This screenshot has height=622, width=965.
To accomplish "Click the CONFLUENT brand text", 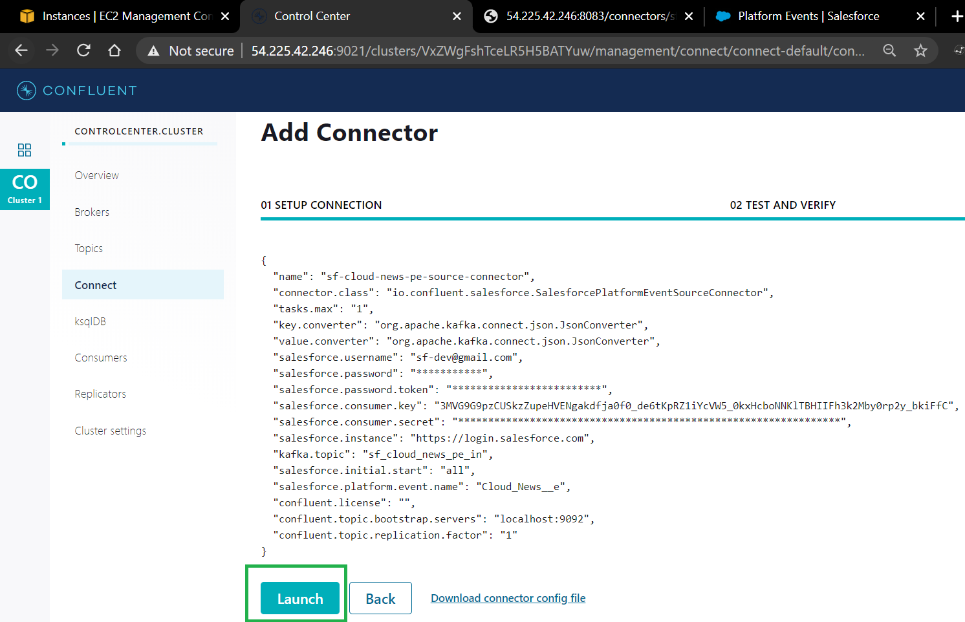I will coord(90,91).
